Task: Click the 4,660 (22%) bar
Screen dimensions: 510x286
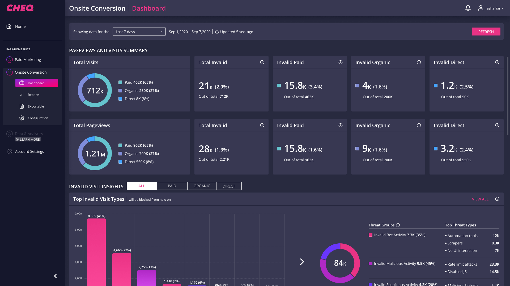Action: pyautogui.click(x=122, y=269)
